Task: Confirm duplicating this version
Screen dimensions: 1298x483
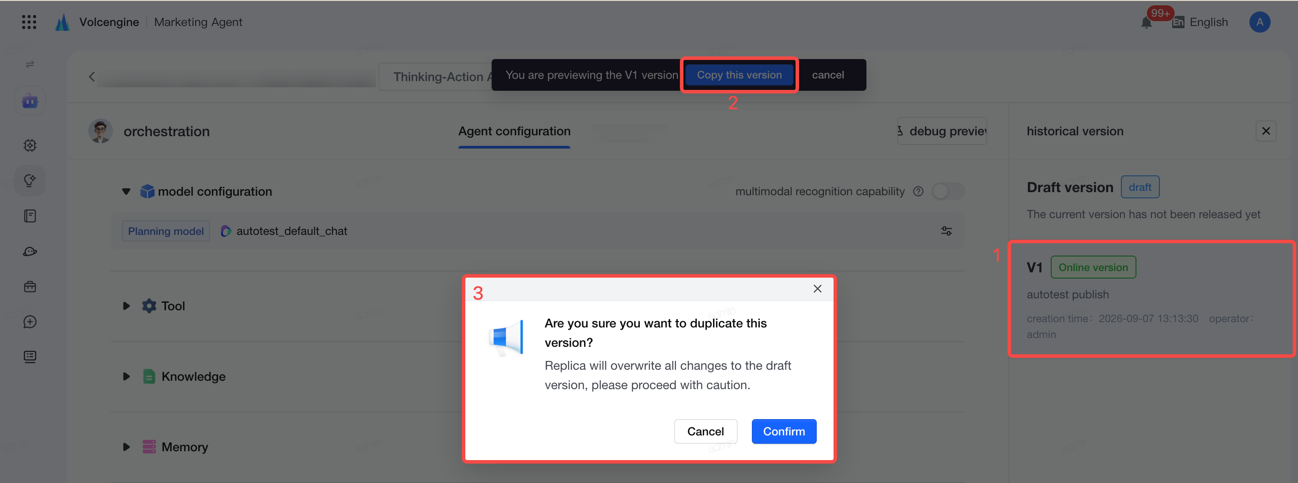Action: pyautogui.click(x=784, y=431)
